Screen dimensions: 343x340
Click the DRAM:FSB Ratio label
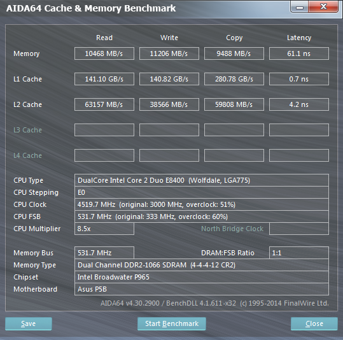click(x=228, y=253)
